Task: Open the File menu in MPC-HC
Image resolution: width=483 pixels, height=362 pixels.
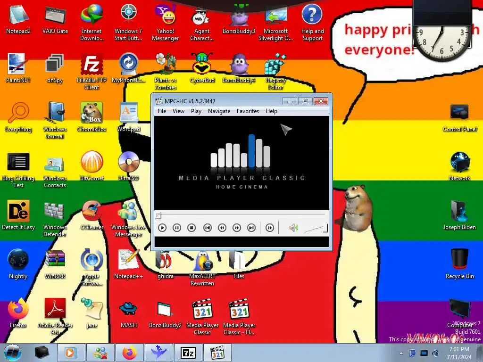Action: [162, 111]
